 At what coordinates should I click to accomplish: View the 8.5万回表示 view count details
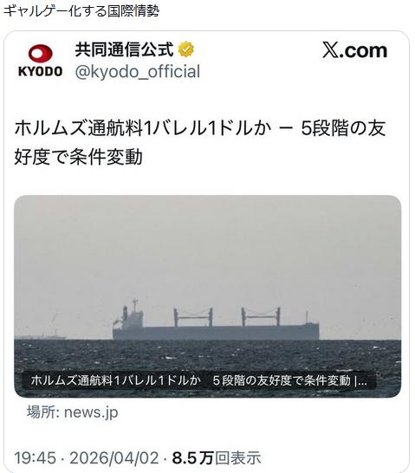coord(217,458)
